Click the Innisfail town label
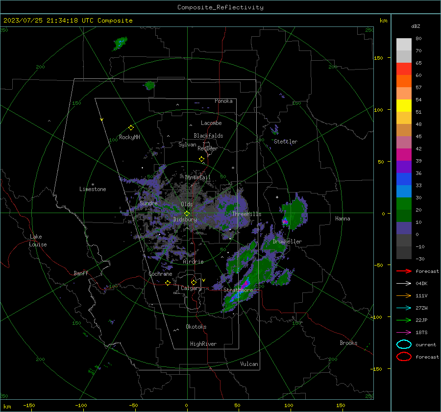This screenshot has height=412, width=441. click(197, 177)
